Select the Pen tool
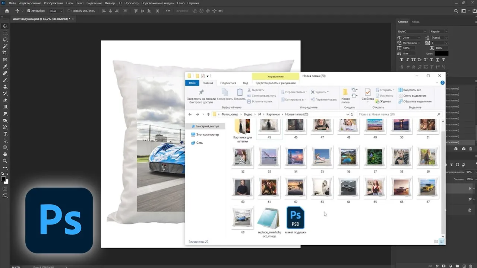The image size is (477, 268). point(5,127)
